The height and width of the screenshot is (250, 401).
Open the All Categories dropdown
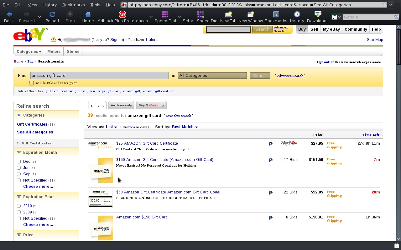point(212,75)
